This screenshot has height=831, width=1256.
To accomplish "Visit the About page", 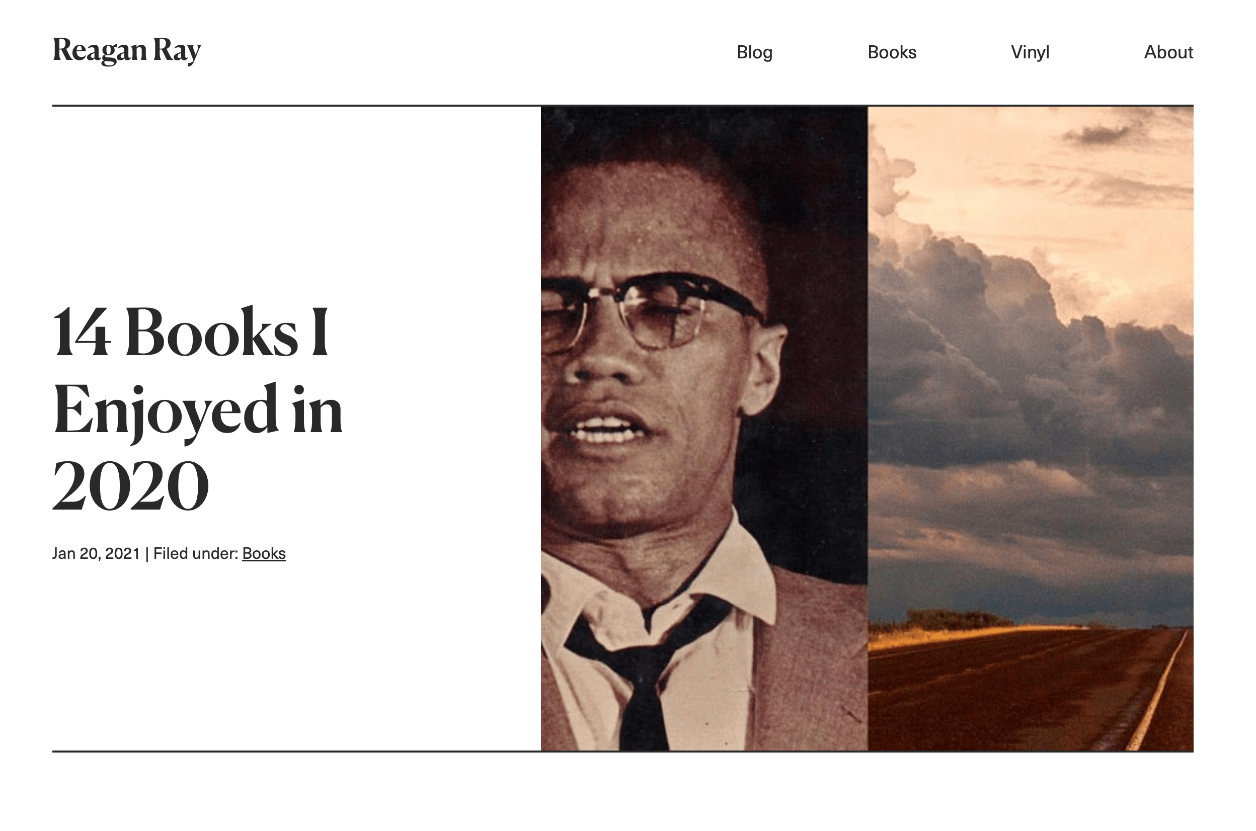I will 1168,52.
